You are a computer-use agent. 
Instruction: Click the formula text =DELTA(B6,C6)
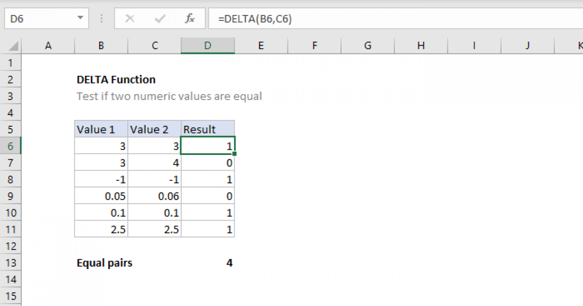(x=255, y=19)
